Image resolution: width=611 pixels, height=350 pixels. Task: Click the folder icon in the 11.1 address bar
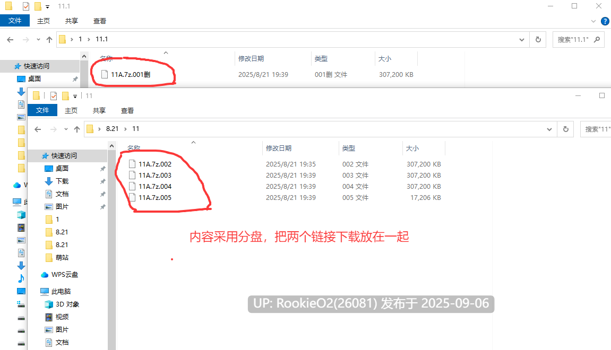[62, 39]
